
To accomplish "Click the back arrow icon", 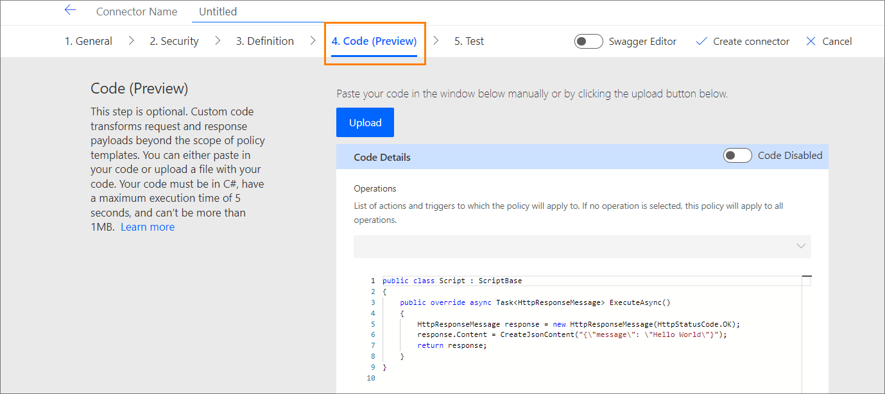I will point(70,10).
